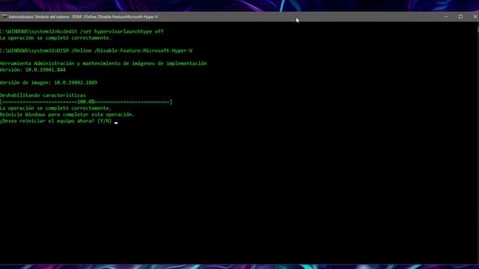479x269 pixels.
Task: Click the 'Versión: 10.0.19041.844' line
Action: [33, 69]
